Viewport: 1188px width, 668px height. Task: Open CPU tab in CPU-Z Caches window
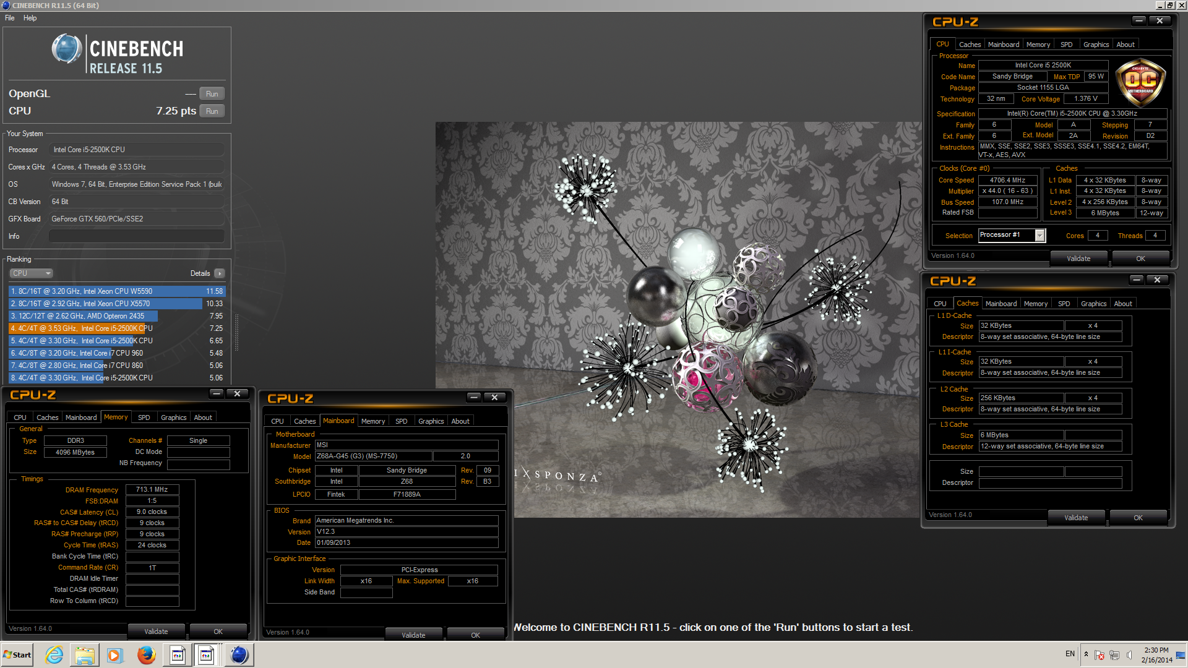coord(940,304)
